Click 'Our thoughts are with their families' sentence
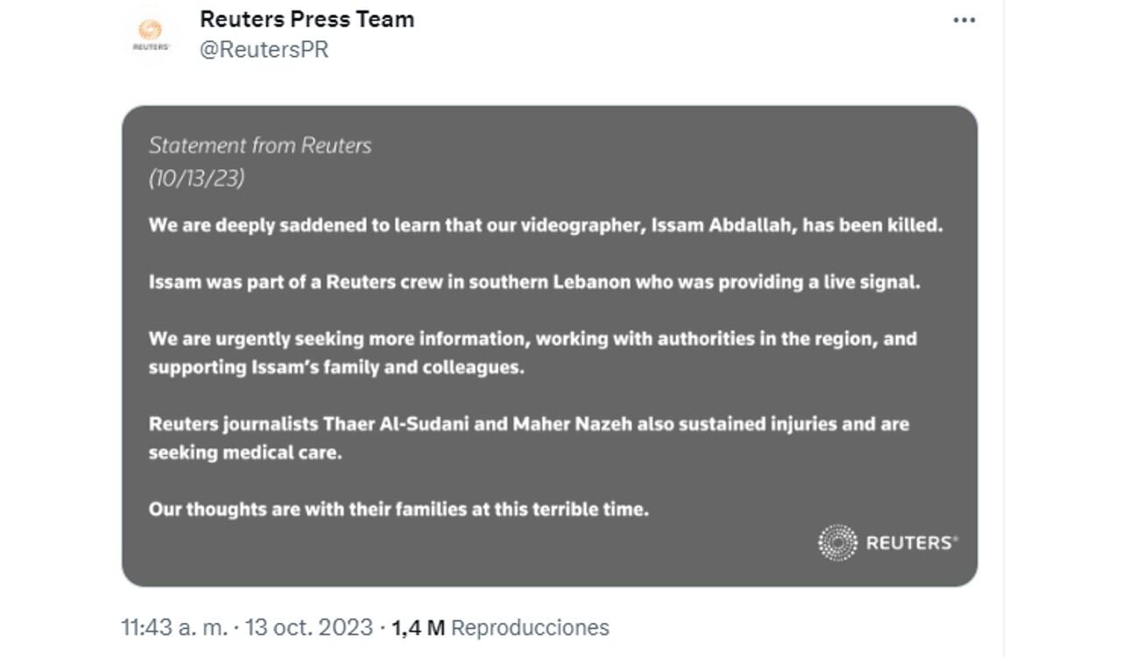Screen dimensions: 1121x657 (398, 509)
